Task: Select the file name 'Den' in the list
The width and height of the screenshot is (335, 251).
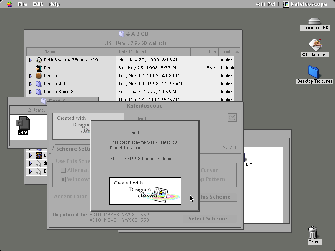Action: (48, 68)
